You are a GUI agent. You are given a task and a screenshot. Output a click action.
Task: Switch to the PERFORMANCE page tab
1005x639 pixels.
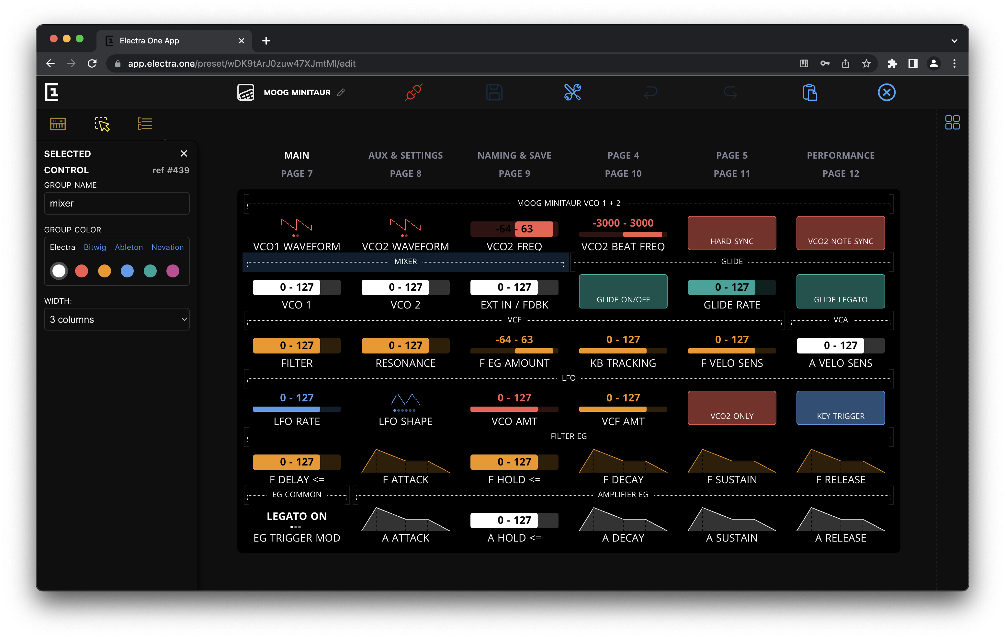pyautogui.click(x=840, y=155)
